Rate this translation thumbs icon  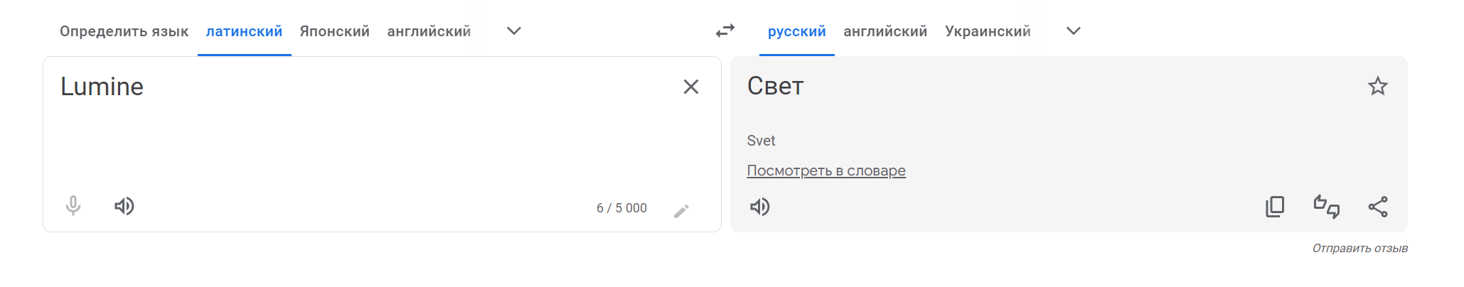tap(1326, 207)
